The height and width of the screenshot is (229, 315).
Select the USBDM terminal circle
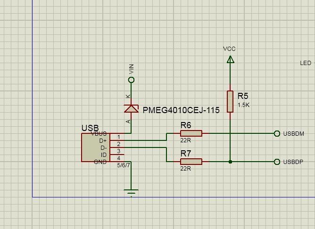(277, 133)
